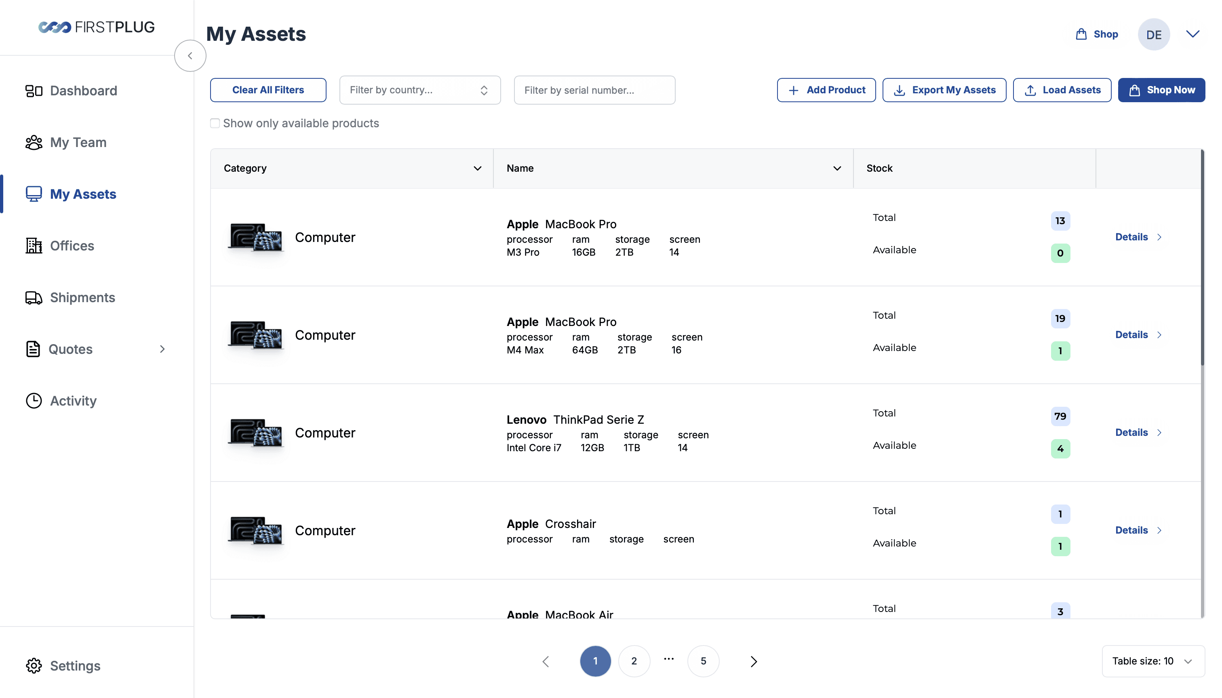Screen dimensions: 1222x698
Task: Click total stock badge 13
Action: (x=1060, y=221)
